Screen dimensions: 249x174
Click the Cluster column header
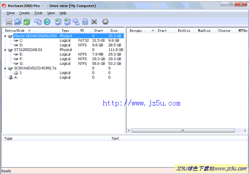click(226, 30)
